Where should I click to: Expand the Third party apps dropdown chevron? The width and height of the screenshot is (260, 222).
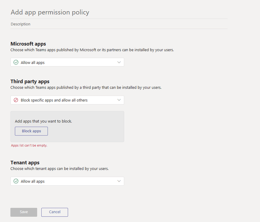point(119,100)
